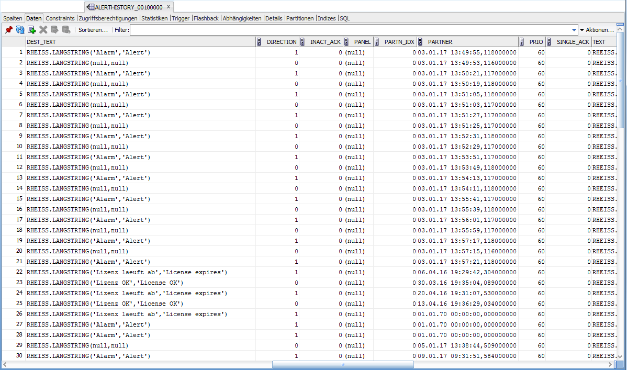Open the Spalten tab
Screen dimensions: 627x370
pyautogui.click(x=13, y=18)
